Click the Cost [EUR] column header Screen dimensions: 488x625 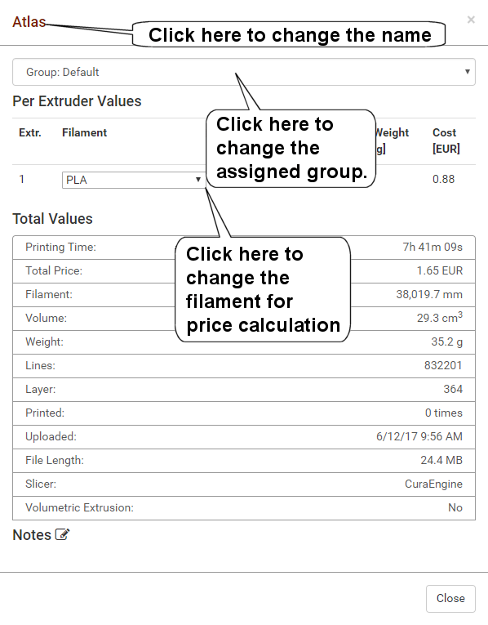point(446,141)
